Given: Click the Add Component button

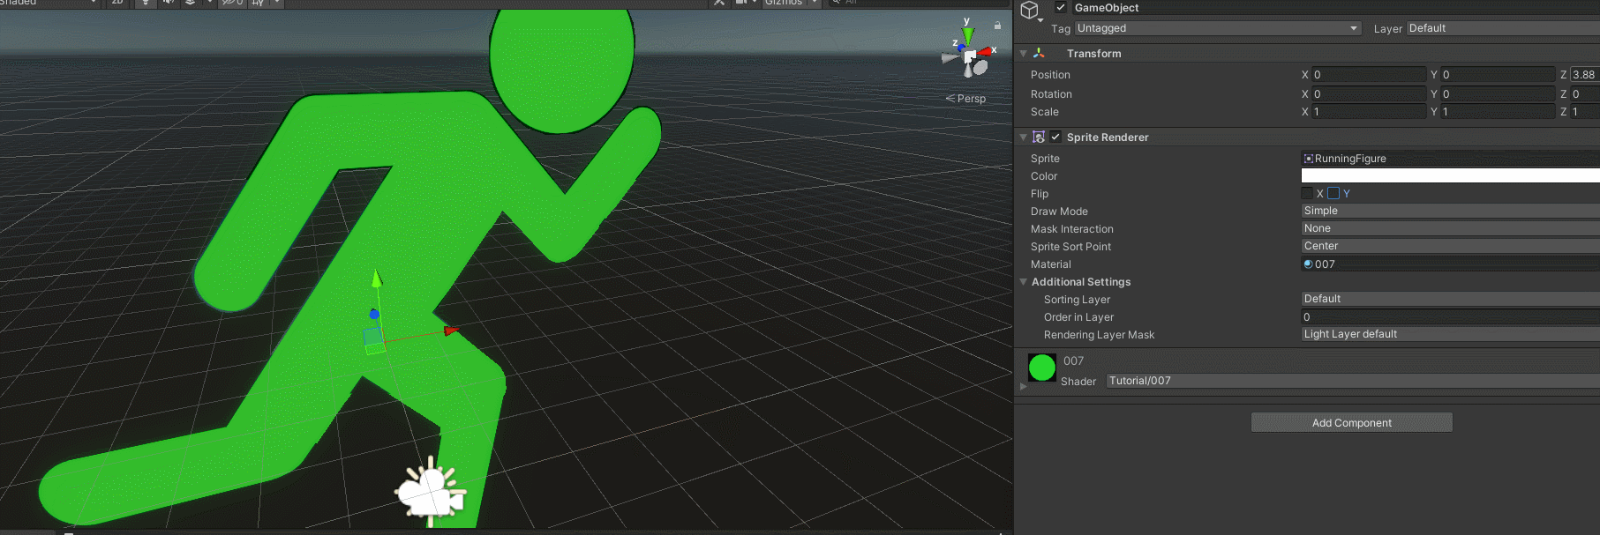Looking at the screenshot, I should click(x=1351, y=423).
